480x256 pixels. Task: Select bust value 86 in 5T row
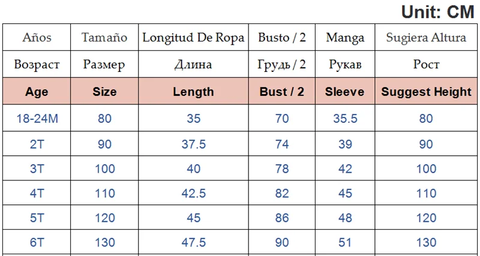click(x=282, y=217)
